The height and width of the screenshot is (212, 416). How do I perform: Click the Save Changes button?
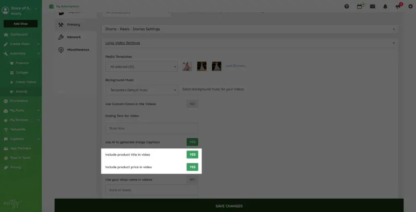click(229, 206)
